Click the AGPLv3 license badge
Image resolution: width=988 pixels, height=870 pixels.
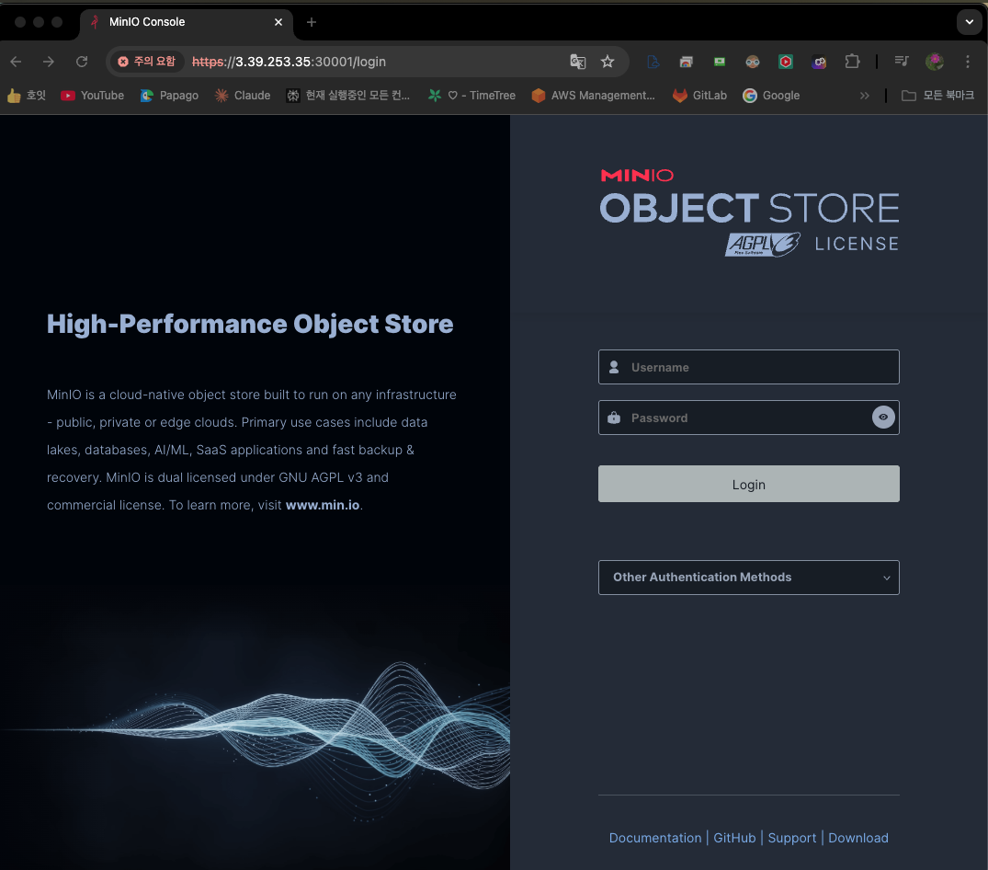click(763, 244)
